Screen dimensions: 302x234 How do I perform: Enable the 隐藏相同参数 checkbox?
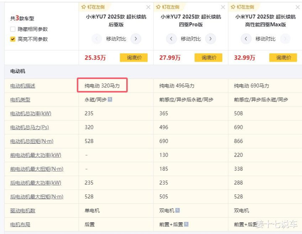pyautogui.click(x=13, y=29)
